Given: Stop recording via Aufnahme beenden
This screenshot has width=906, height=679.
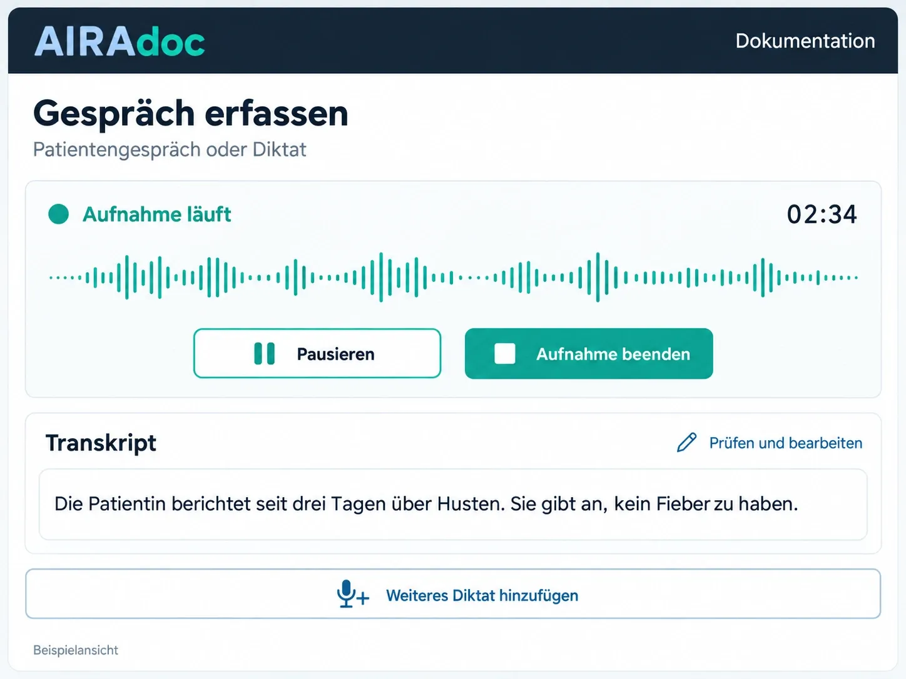Looking at the screenshot, I should click(x=589, y=353).
